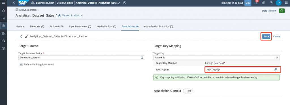Click the Cancel link

point(277,36)
